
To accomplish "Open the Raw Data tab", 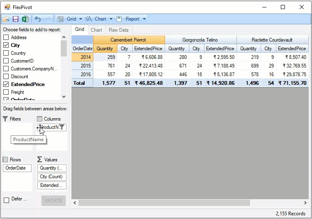I will pos(119,30).
